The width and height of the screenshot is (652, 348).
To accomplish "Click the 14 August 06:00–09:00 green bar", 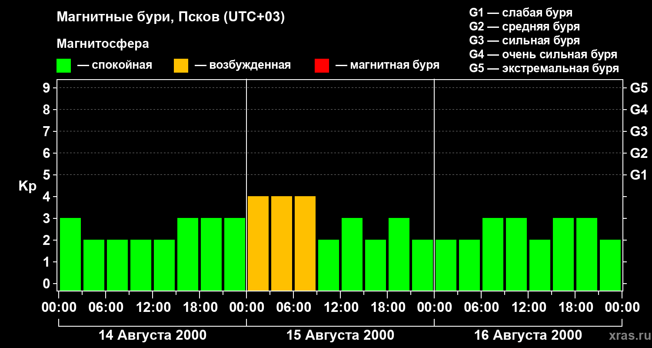I will click(117, 265).
